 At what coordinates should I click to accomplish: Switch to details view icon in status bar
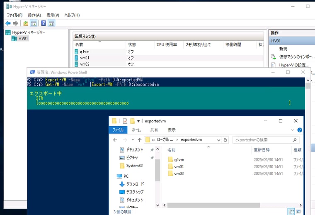click(x=291, y=212)
